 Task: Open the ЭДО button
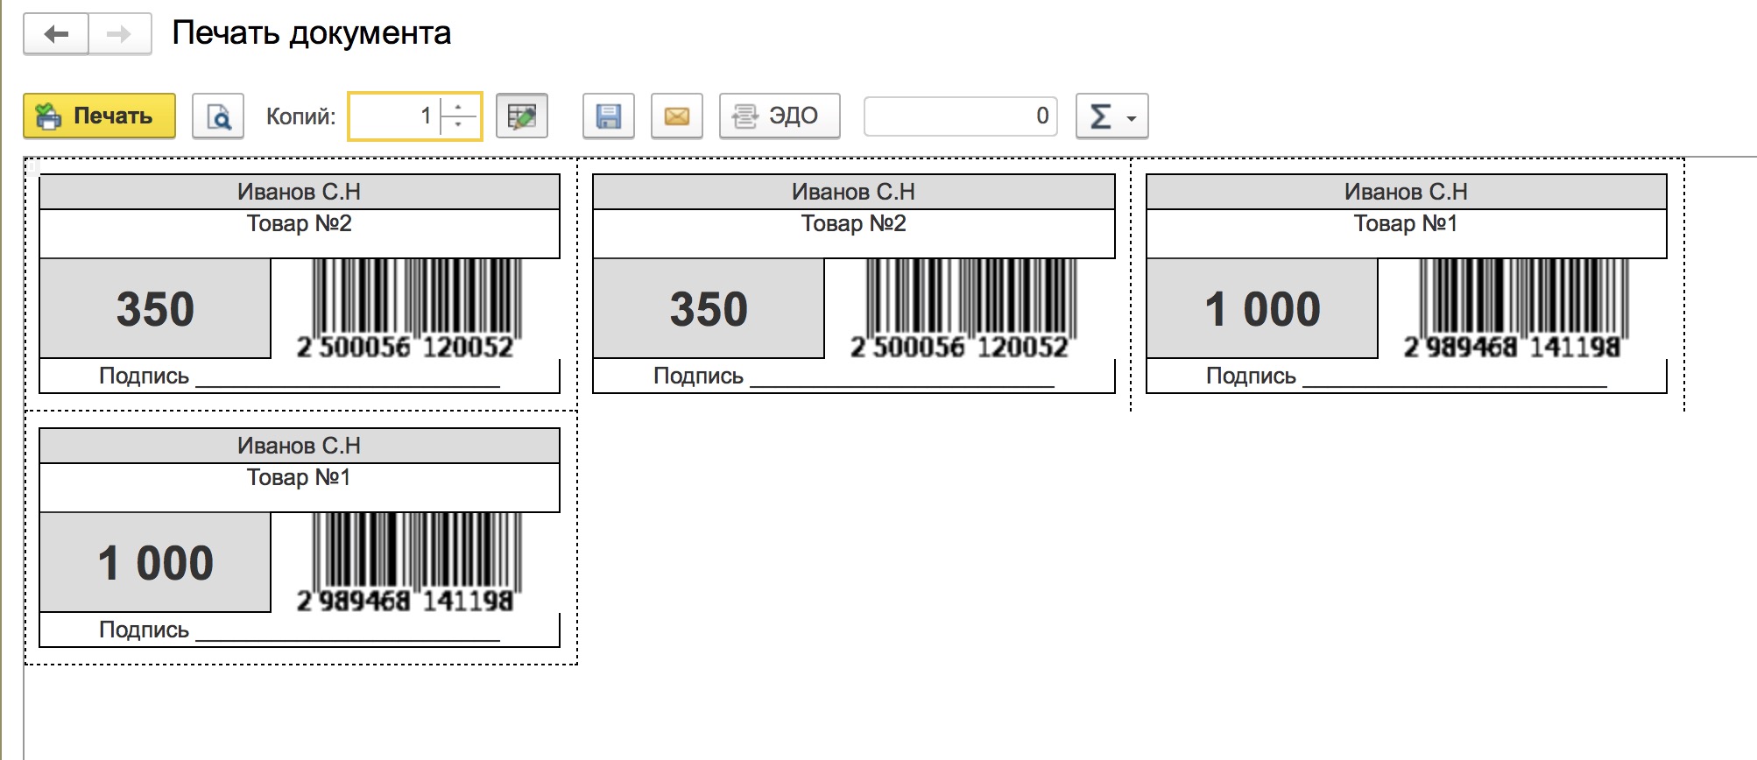pyautogui.click(x=780, y=116)
